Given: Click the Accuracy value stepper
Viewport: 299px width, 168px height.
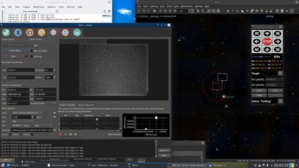Looking at the screenshot, I should 54,70.
